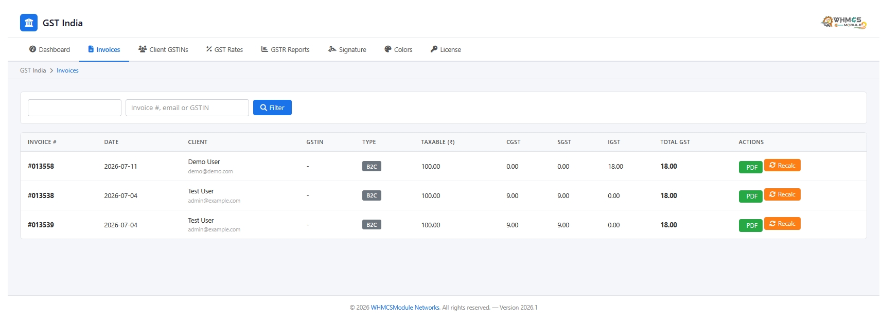
Task: Download PDF for invoice #013538
Action: click(x=751, y=196)
